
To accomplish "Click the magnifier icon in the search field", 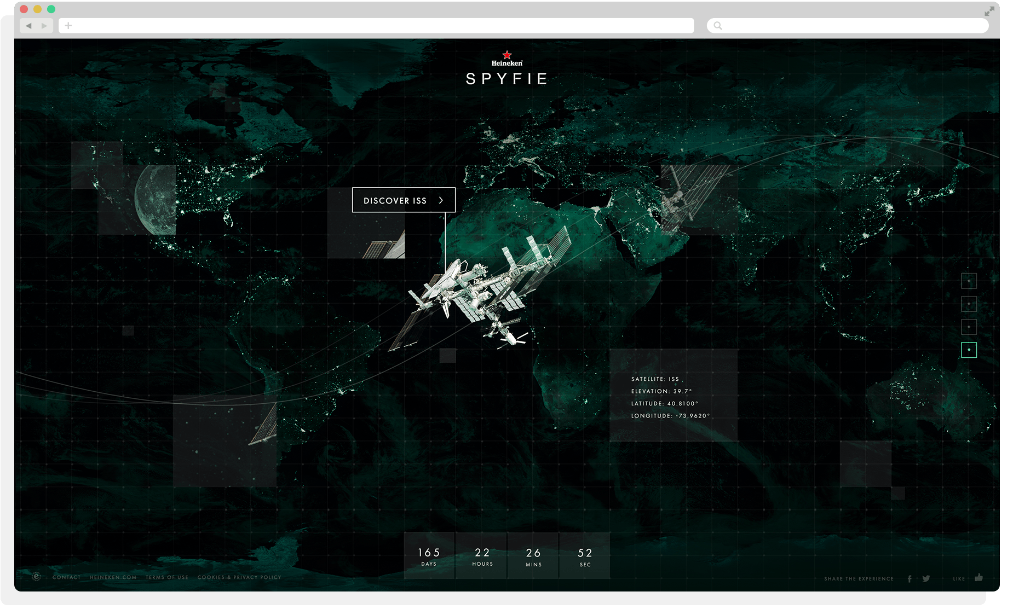I will (x=718, y=26).
